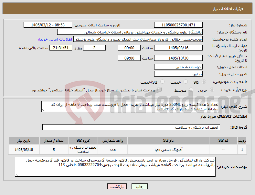Screen dimensions: 255x195
Task: Click the price validity date 1405/10/30
Action: [x=178, y=58]
